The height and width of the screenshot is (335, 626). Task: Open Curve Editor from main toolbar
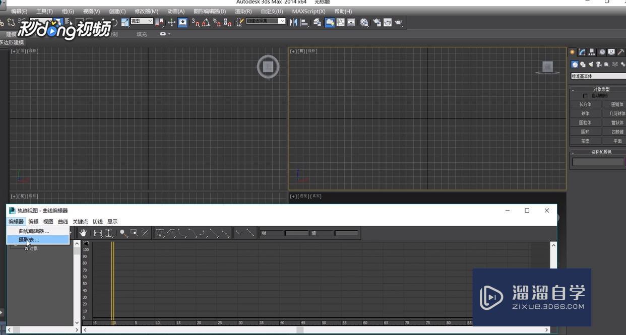click(x=341, y=22)
